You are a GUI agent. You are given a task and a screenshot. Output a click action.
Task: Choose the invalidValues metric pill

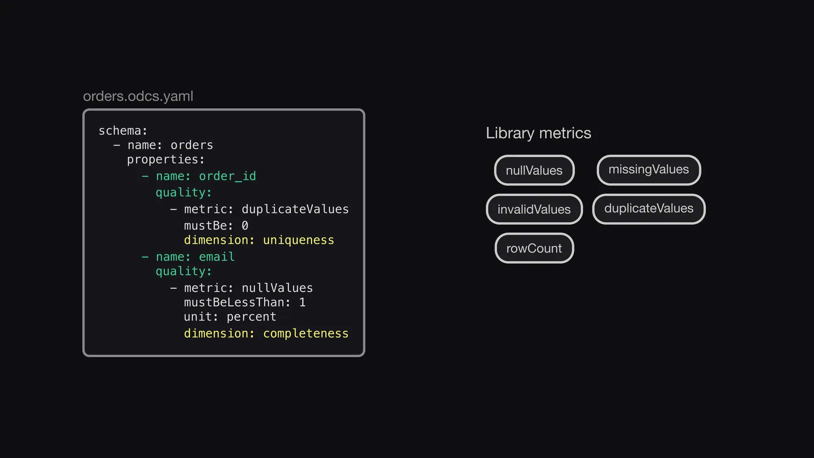534,209
